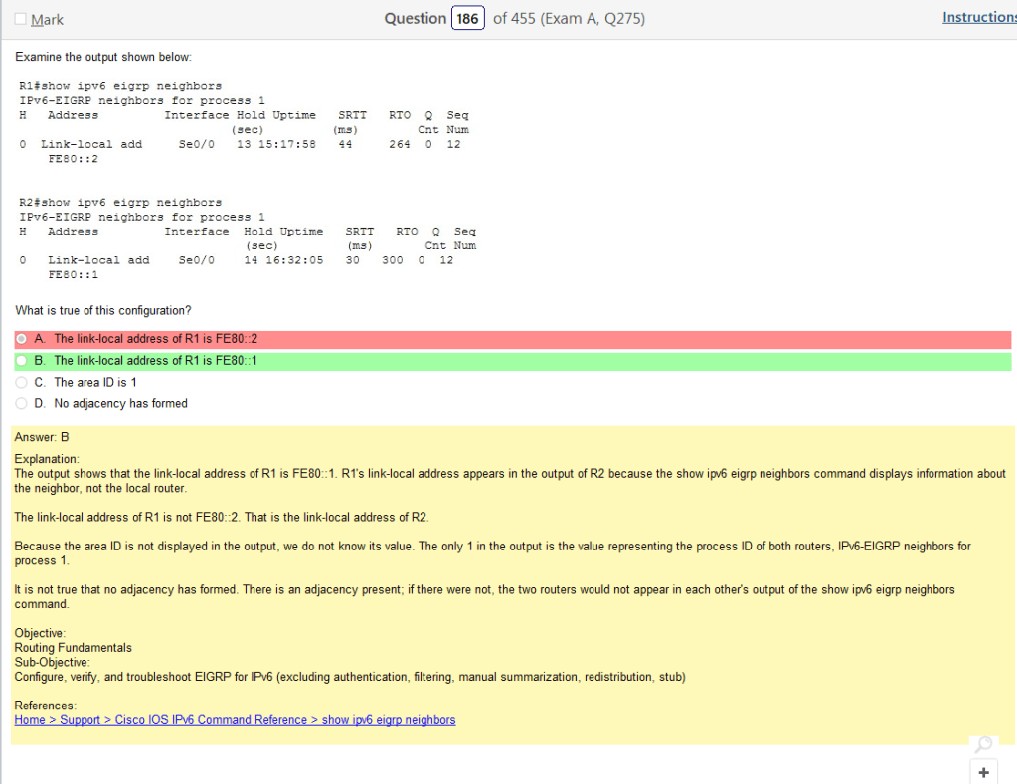The height and width of the screenshot is (784, 1017).
Task: Click the 'Mark' label text
Action: tap(47, 20)
